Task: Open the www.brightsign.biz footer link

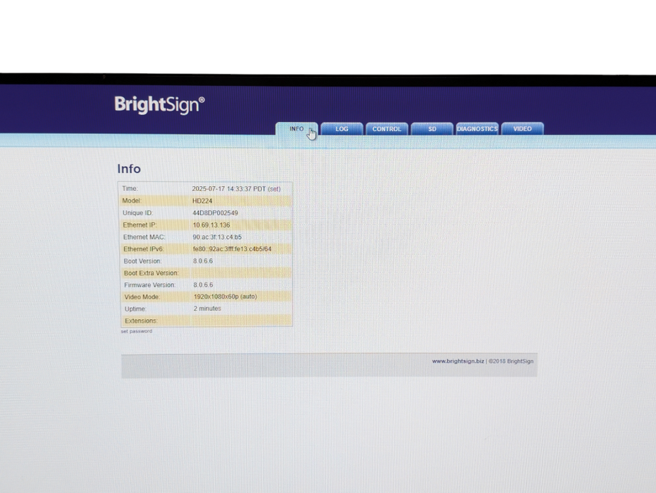Action: pos(458,361)
